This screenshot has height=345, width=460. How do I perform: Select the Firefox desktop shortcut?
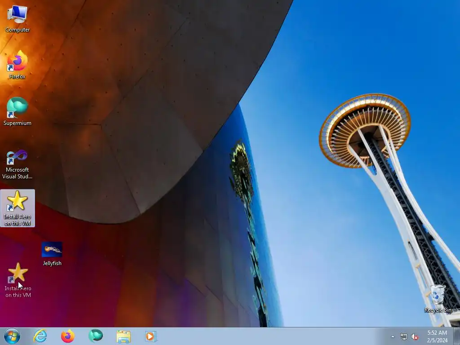click(18, 65)
